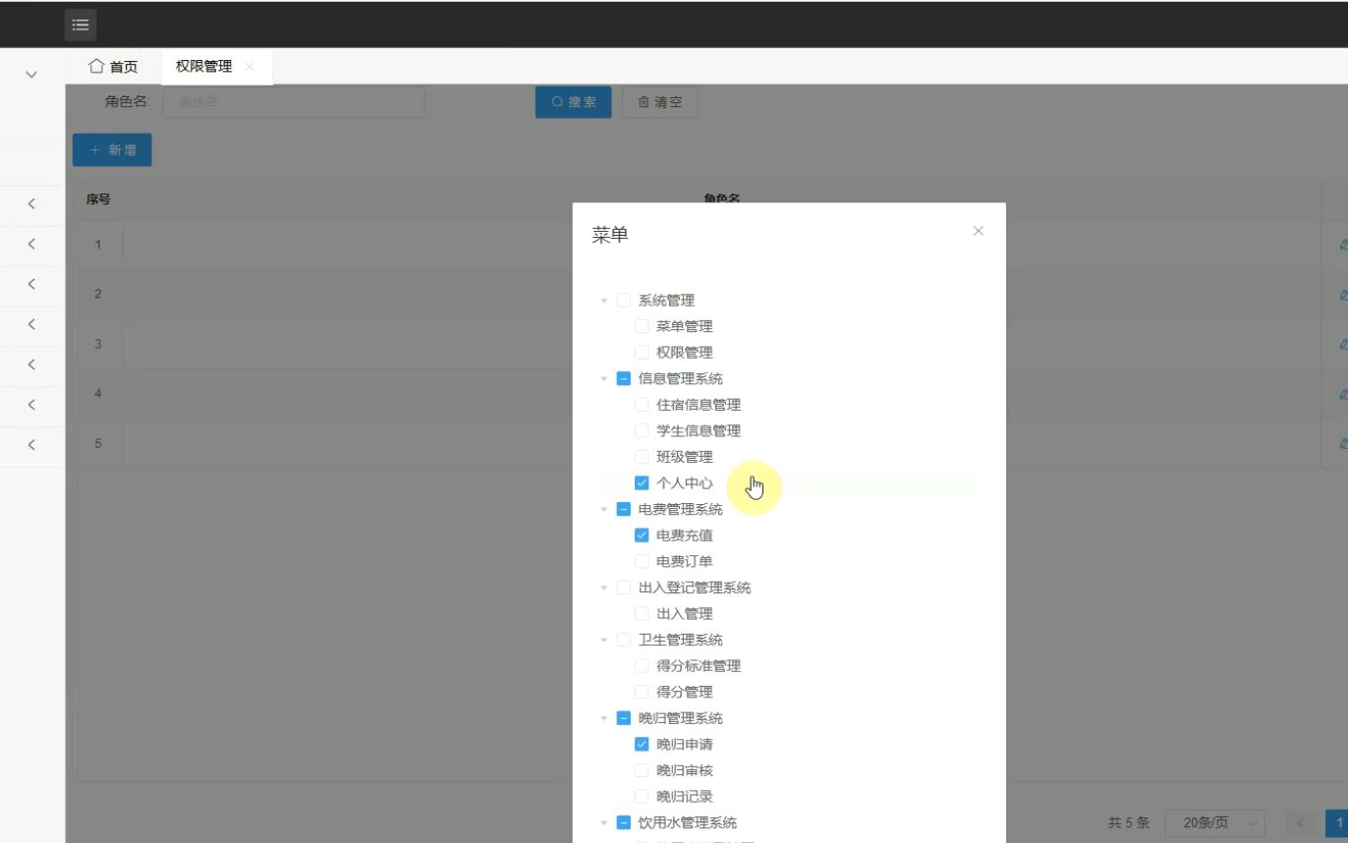Collapse the 电费管理系统 tree node arrow
The height and width of the screenshot is (843, 1348).
(604, 509)
